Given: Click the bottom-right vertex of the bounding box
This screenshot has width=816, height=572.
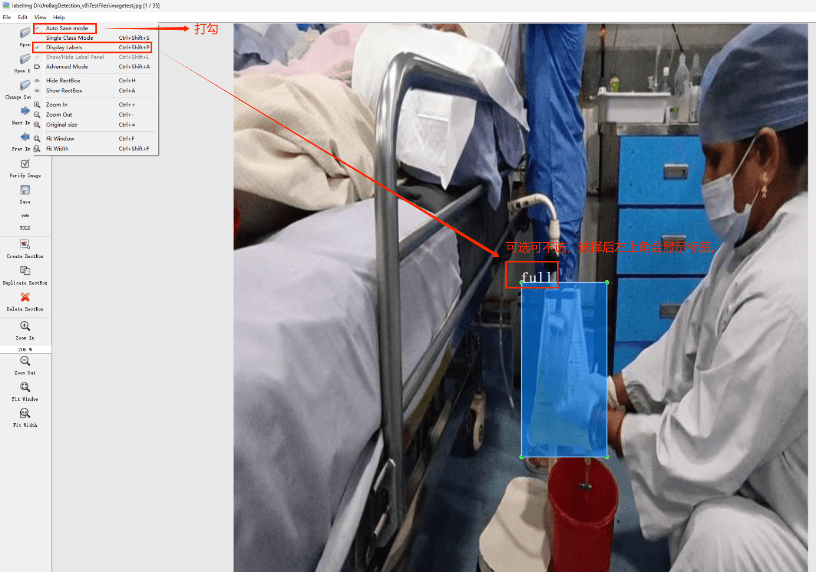Looking at the screenshot, I should click(607, 457).
